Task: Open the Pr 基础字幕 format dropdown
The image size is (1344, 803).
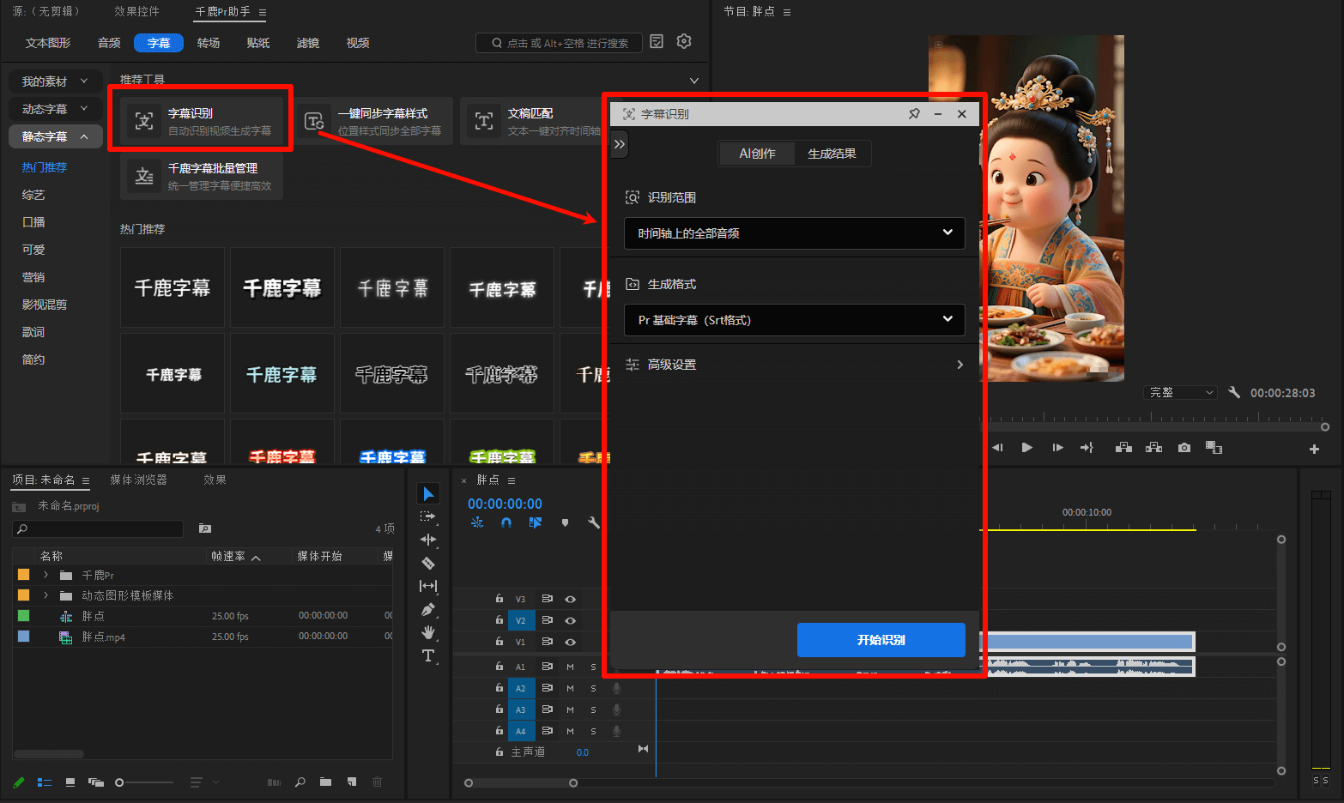Action: click(794, 320)
